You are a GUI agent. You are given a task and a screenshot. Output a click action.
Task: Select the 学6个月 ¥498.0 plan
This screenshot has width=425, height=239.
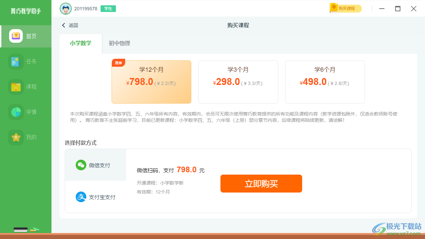click(325, 82)
